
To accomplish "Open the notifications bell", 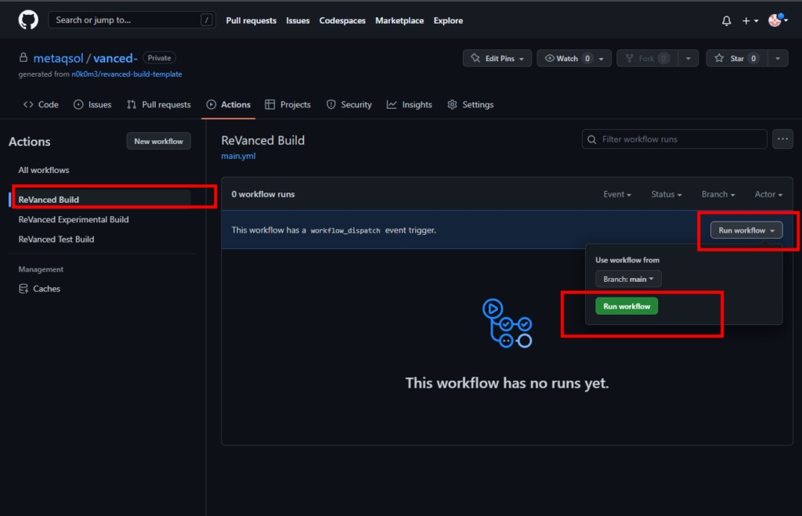I will click(726, 21).
